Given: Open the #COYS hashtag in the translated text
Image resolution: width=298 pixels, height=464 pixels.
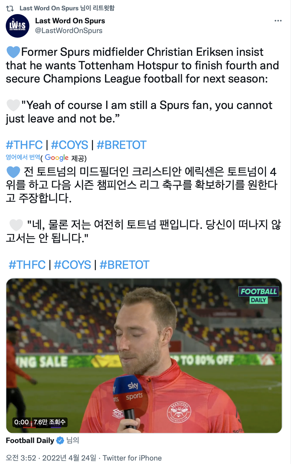Looking at the screenshot, I should [x=72, y=265].
